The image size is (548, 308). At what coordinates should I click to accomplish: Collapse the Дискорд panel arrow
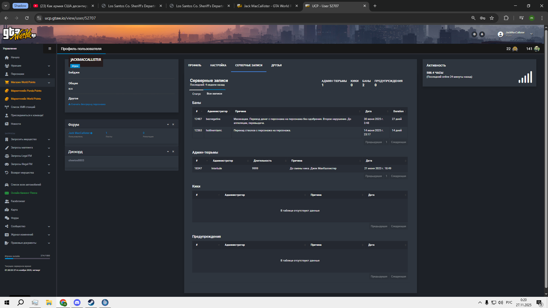[x=168, y=151]
